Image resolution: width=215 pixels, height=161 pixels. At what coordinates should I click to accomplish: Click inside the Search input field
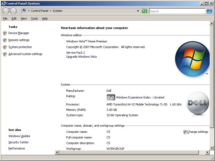tap(177, 11)
